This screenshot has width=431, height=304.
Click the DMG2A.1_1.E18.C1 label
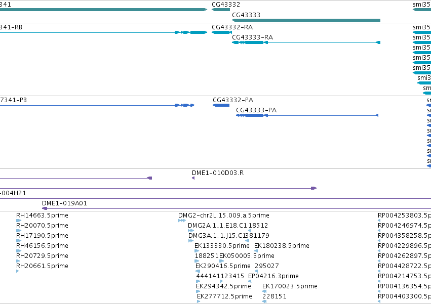click(x=217, y=226)
